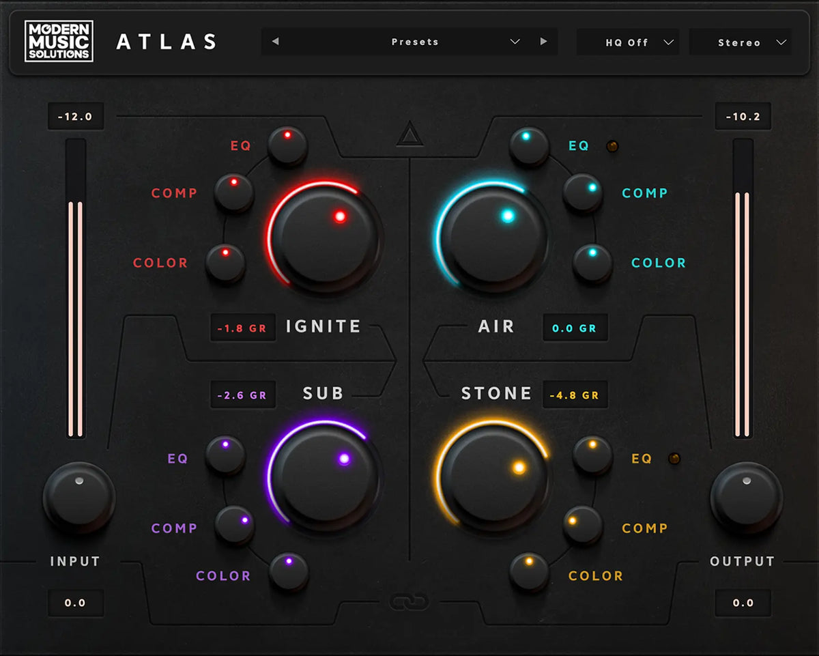Click the Sub EQ knob
This screenshot has width=819, height=656.
[x=225, y=456]
